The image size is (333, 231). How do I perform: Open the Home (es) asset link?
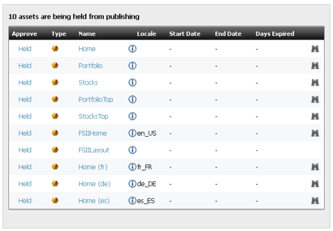pos(94,200)
